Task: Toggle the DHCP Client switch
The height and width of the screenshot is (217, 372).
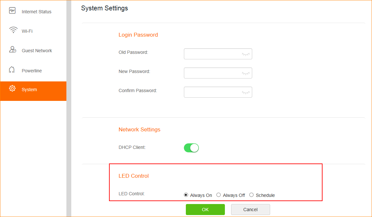Action: click(x=191, y=148)
